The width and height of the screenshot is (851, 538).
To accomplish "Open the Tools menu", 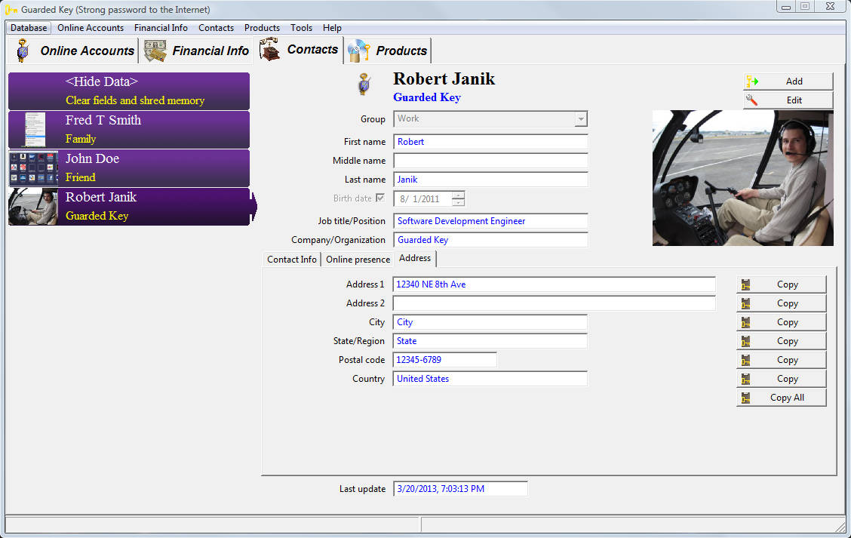I will 301,28.
